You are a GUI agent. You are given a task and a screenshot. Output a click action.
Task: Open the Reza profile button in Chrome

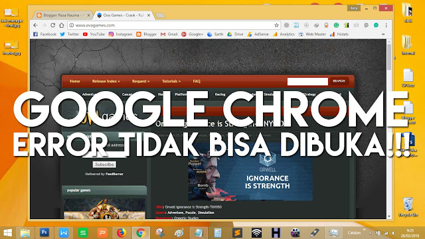pyautogui.click(x=354, y=8)
